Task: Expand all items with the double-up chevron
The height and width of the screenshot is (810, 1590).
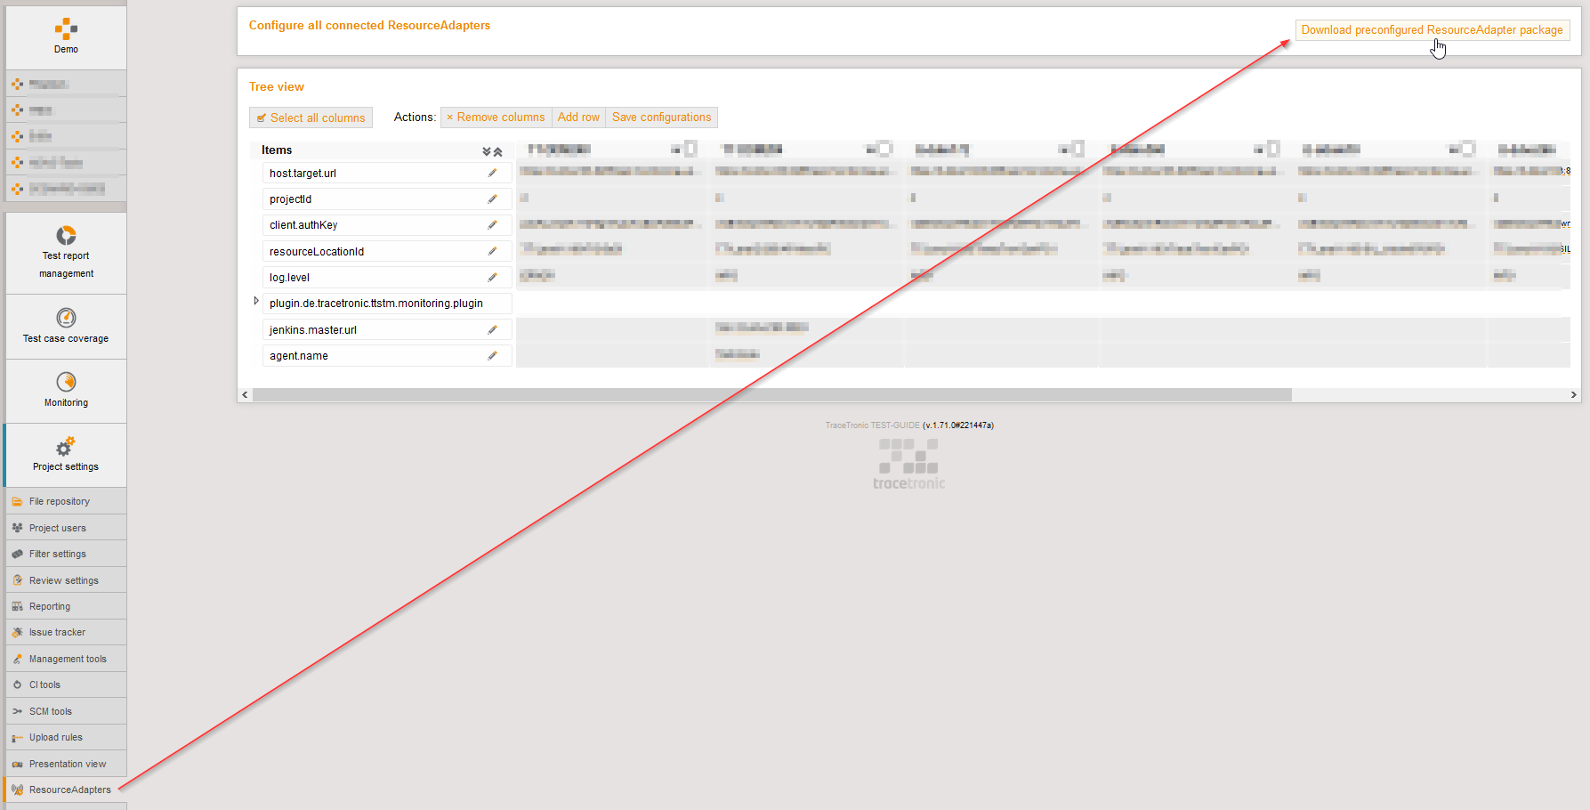Action: click(498, 150)
